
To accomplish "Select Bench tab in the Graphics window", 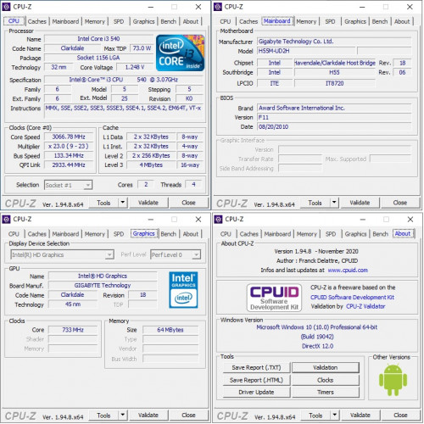I will pyautogui.click(x=169, y=234).
